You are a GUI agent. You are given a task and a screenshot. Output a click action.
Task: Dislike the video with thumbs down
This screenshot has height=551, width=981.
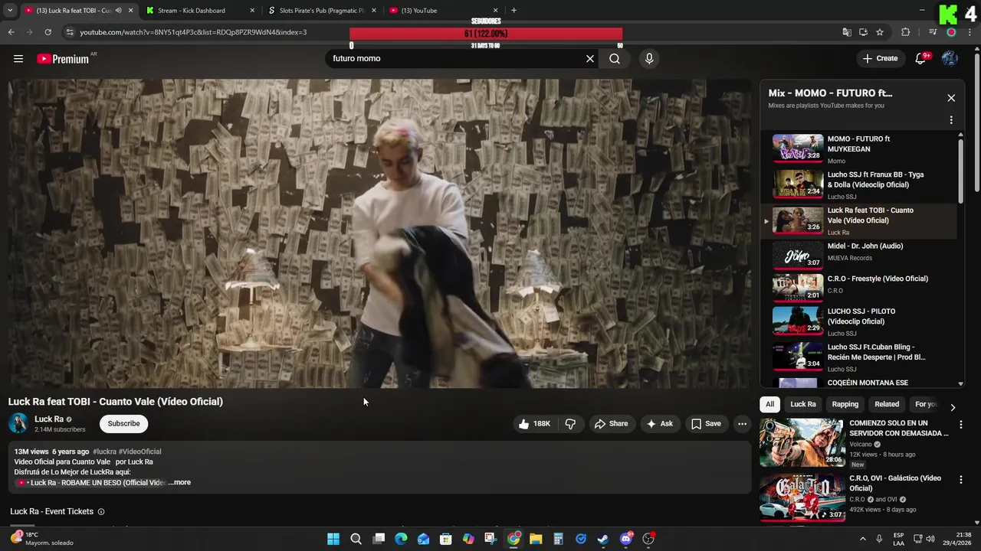tap(570, 423)
